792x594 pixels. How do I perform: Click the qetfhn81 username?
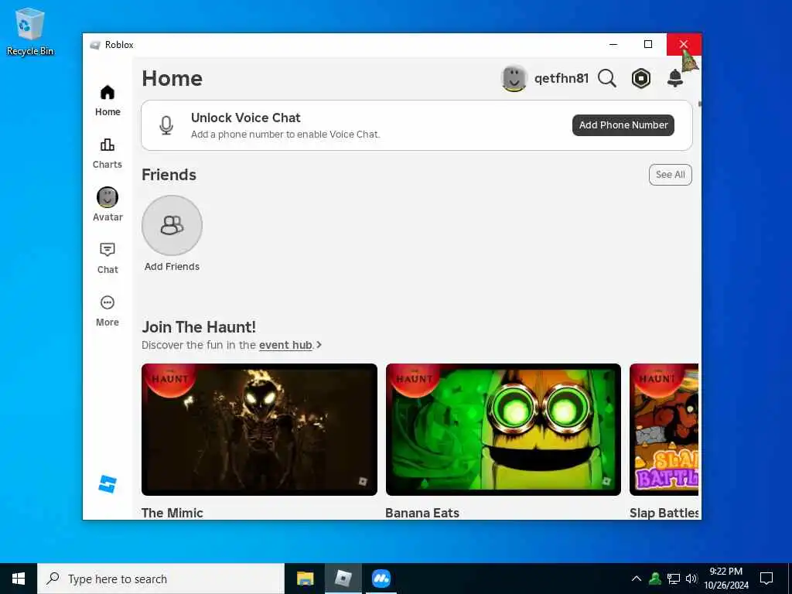[562, 78]
